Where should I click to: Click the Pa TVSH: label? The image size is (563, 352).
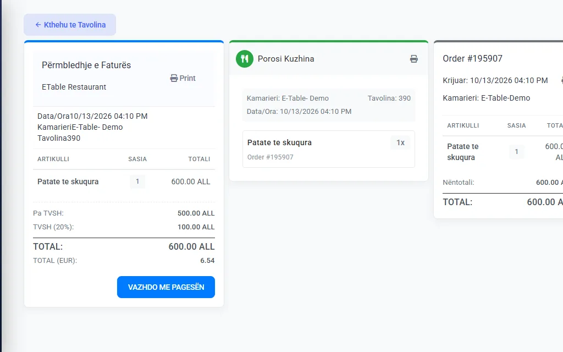[x=48, y=213]
